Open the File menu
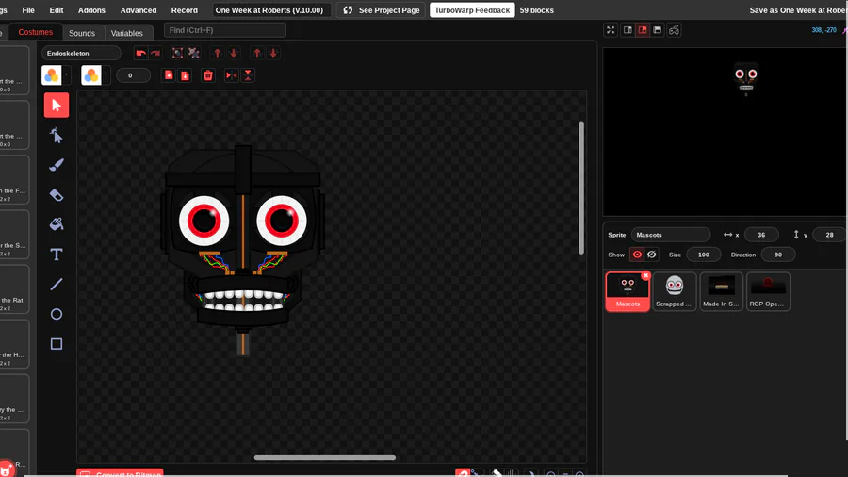Screen dimensions: 848x477 coord(28,10)
